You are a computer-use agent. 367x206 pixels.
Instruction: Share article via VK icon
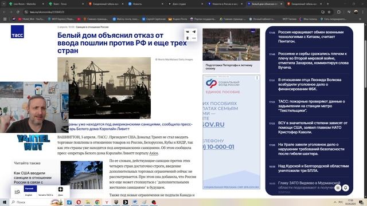click(x=188, y=31)
